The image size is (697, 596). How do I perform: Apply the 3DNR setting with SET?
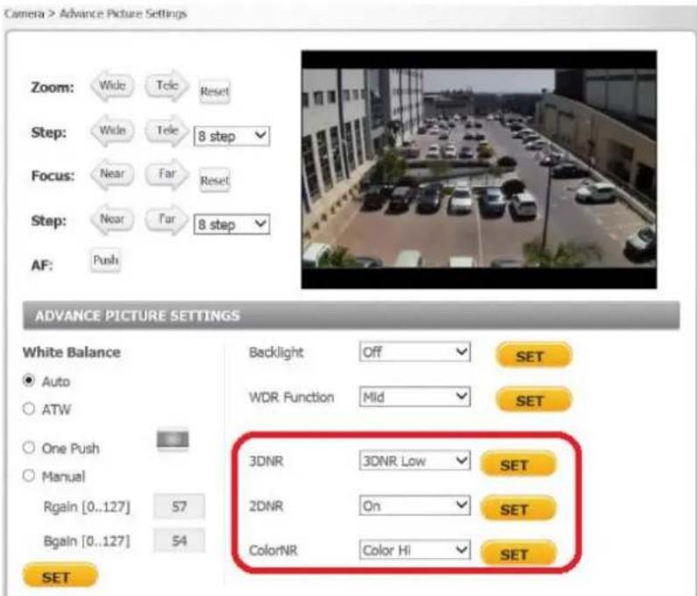[x=518, y=464]
